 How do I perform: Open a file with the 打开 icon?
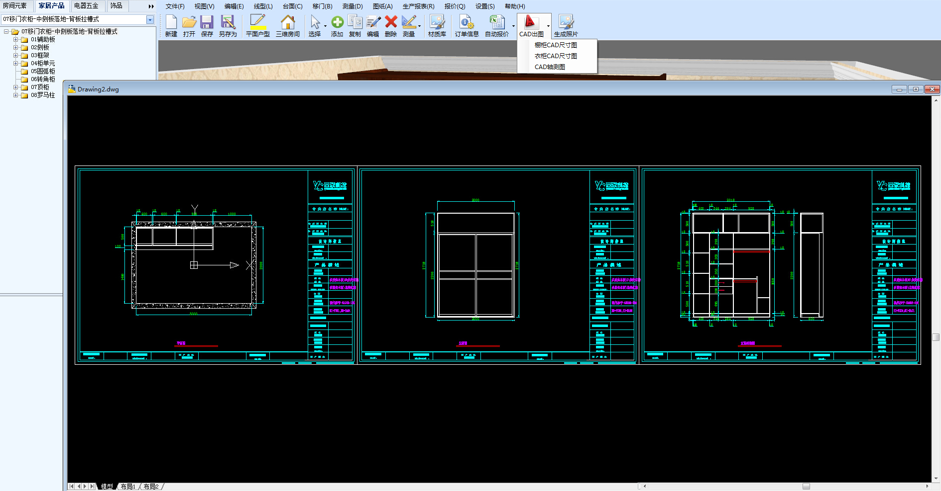click(189, 22)
